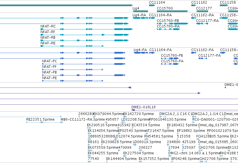238x163 pixels.
Task: Click the CG15760-PA protein label
Action: (172, 61)
